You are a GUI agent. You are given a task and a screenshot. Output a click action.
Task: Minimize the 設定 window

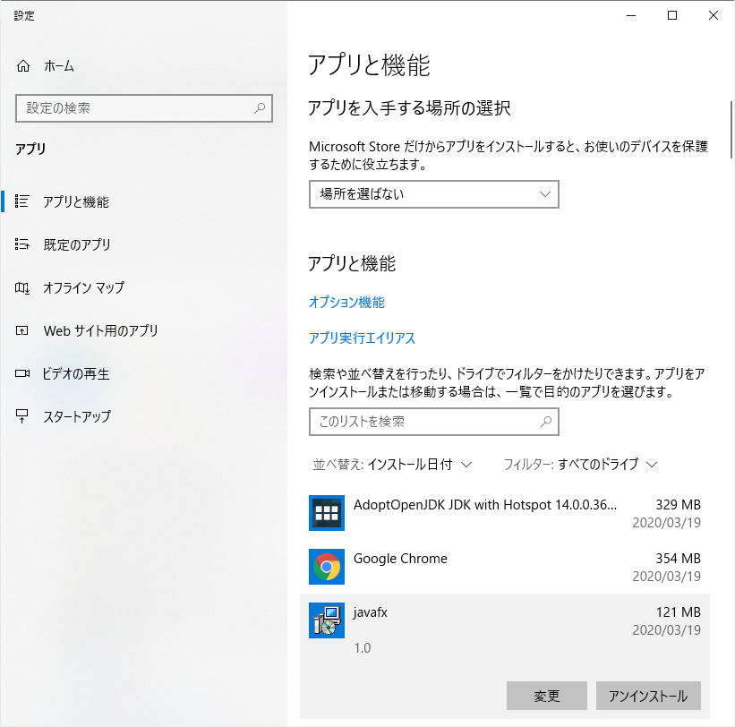tap(631, 15)
